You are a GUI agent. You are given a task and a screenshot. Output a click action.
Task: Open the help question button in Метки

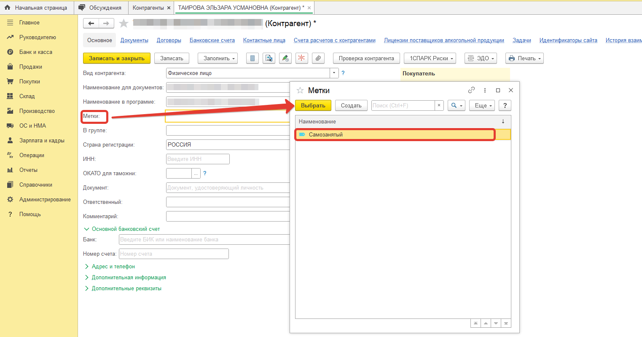[x=505, y=105]
